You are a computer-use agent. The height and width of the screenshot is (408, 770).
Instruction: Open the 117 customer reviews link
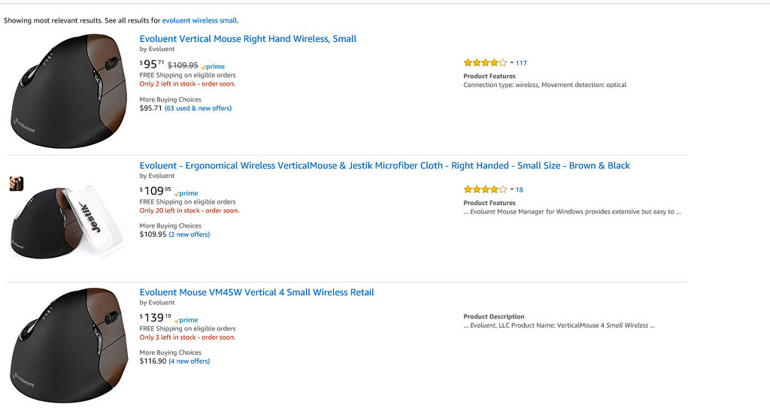click(x=521, y=63)
